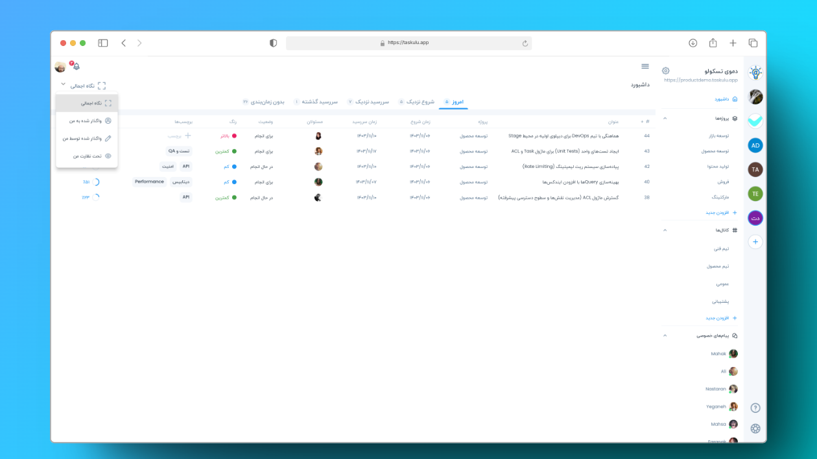
Task: Open workspace settings gear beside دموی تسکولو
Action: coord(666,71)
